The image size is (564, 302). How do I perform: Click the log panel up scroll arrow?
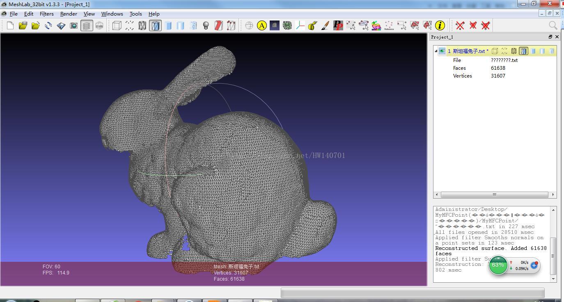pos(553,210)
